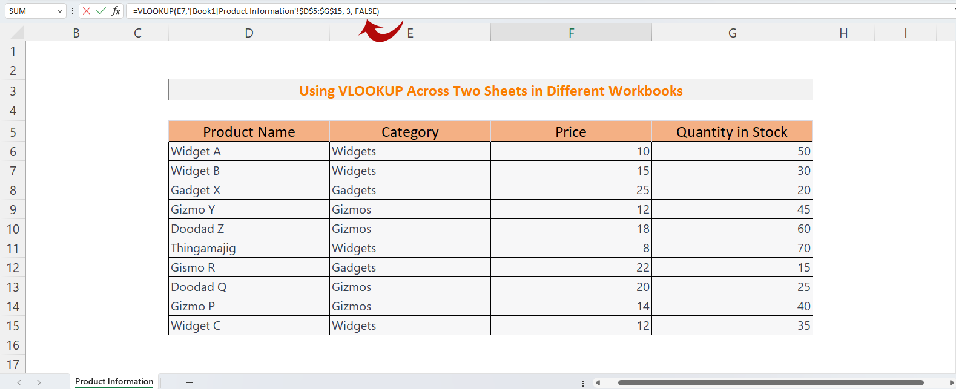This screenshot has width=956, height=389.
Task: Confirm the formula with the checkmark icon
Action: [x=101, y=11]
